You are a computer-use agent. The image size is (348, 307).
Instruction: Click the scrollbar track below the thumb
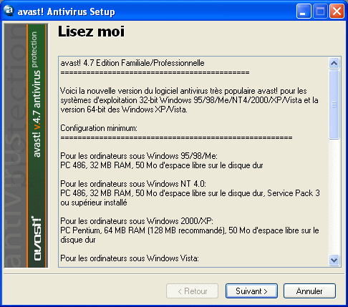coord(334,196)
